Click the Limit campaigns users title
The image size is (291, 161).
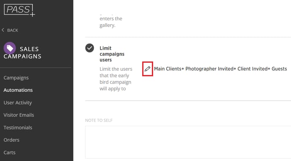(x=112, y=54)
